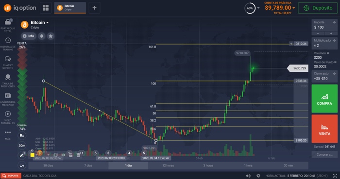Open the multi-chart grid layout icon
The image size is (340, 179).
pos(46,8)
